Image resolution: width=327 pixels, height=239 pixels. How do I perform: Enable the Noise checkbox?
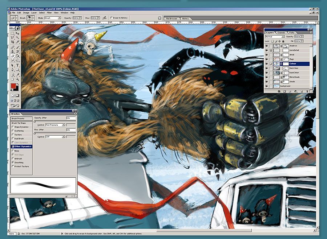13,151
